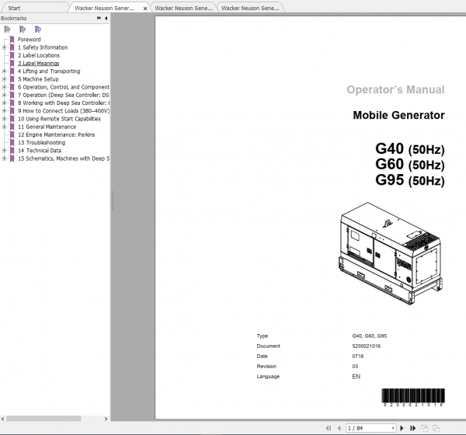This screenshot has width=466, height=435.
Task: Switch to the Start tab
Action: tap(14, 9)
